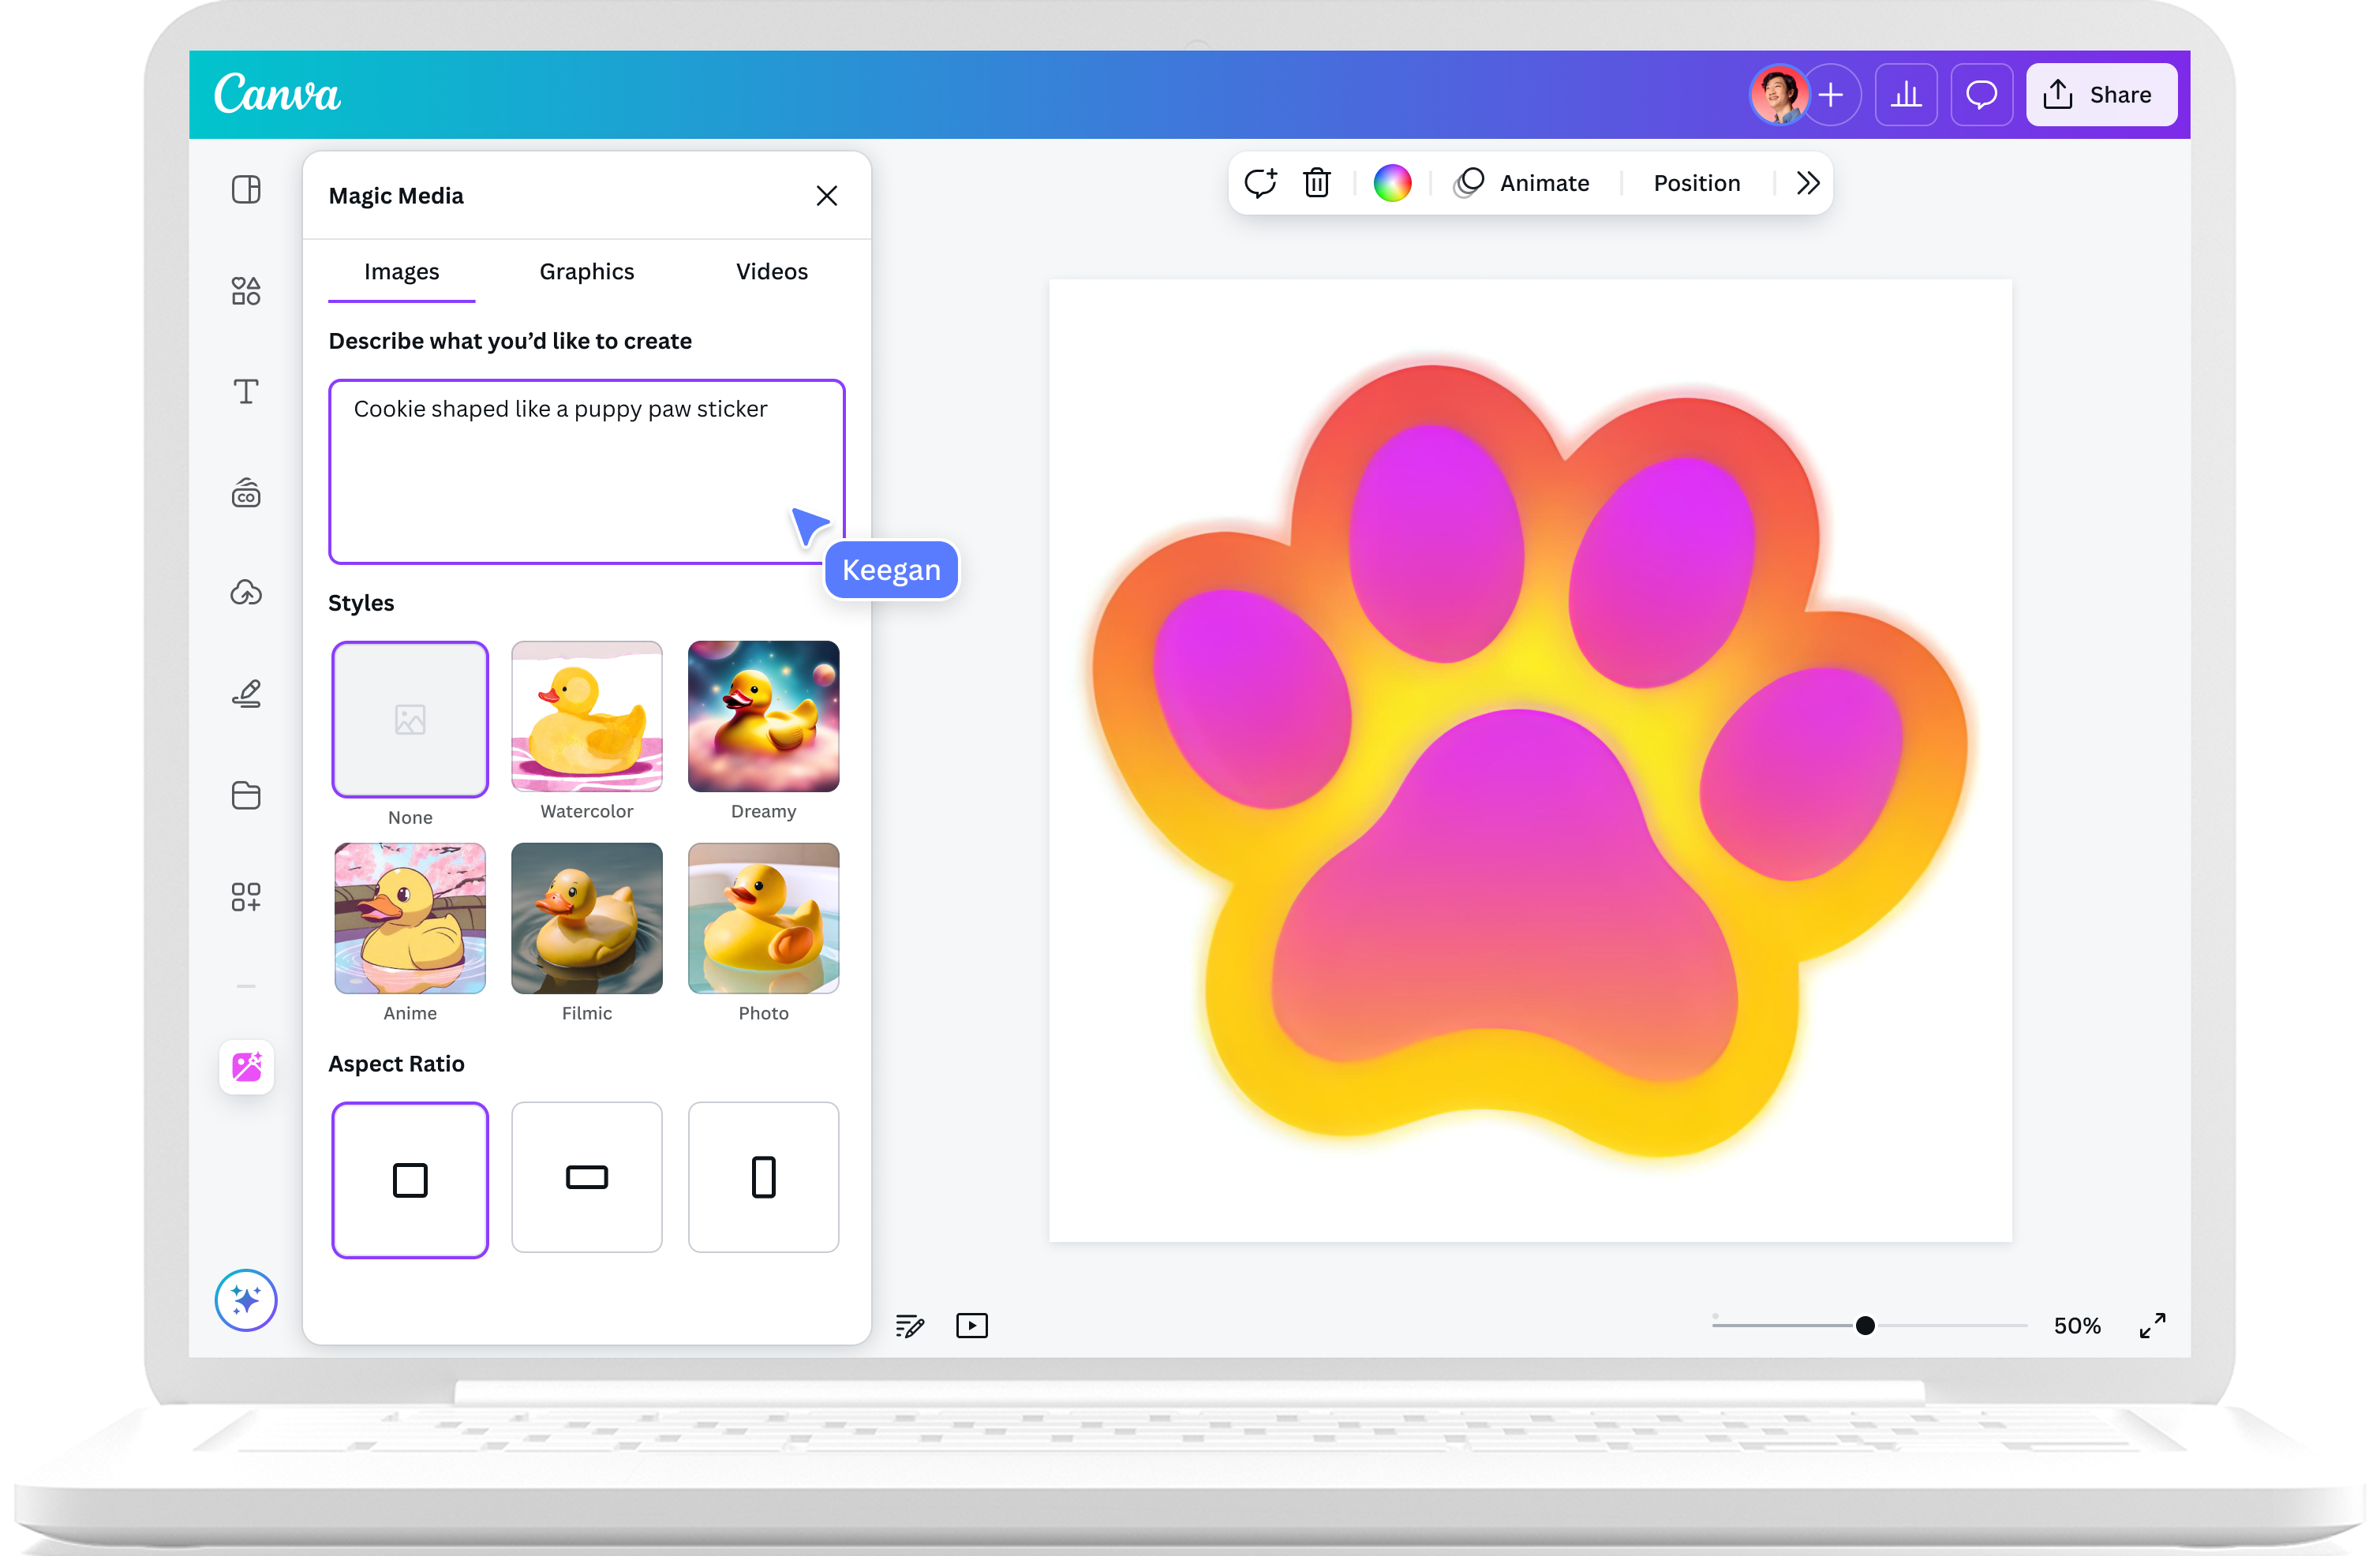Open presenter notes

tap(910, 1325)
